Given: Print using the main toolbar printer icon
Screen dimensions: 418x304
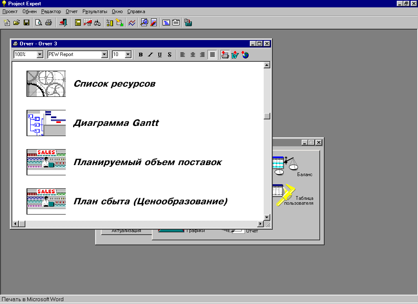Looking at the screenshot, I should [x=49, y=23].
